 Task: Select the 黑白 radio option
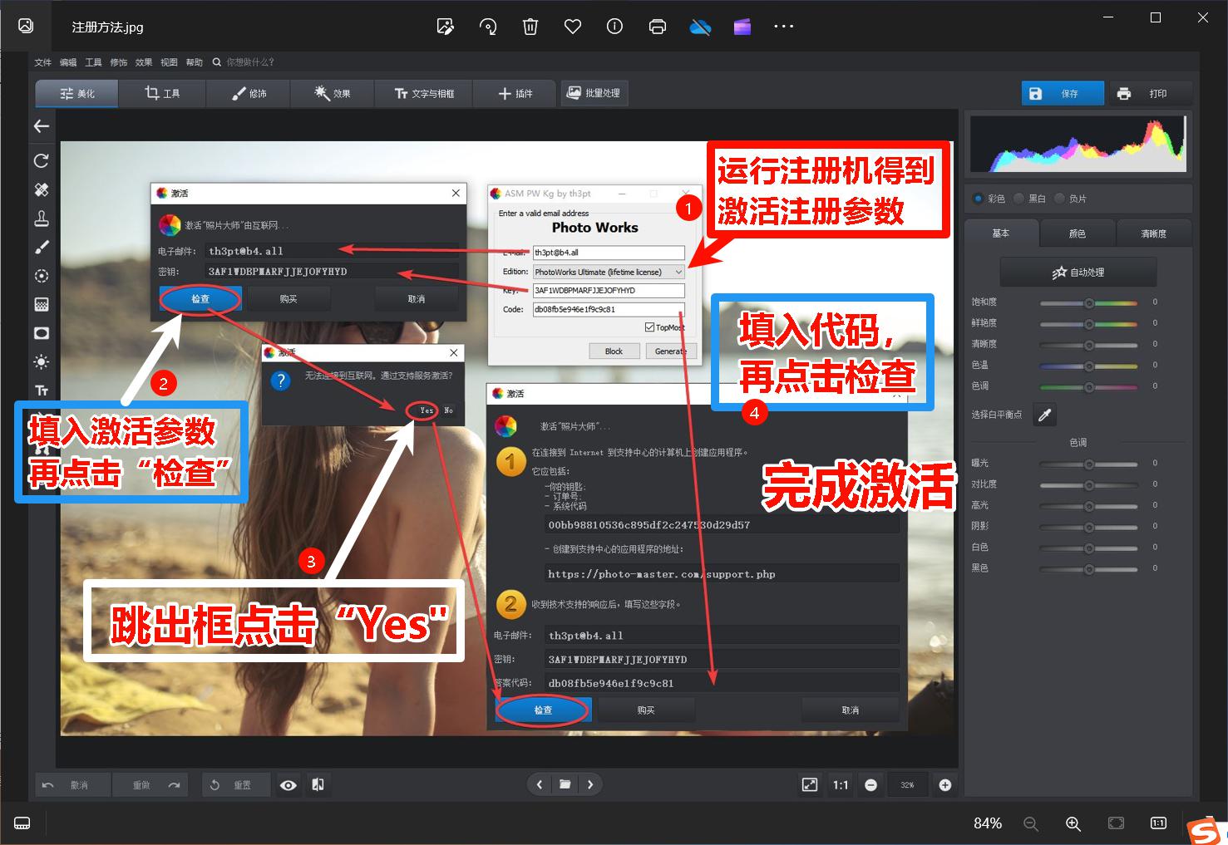1019,199
